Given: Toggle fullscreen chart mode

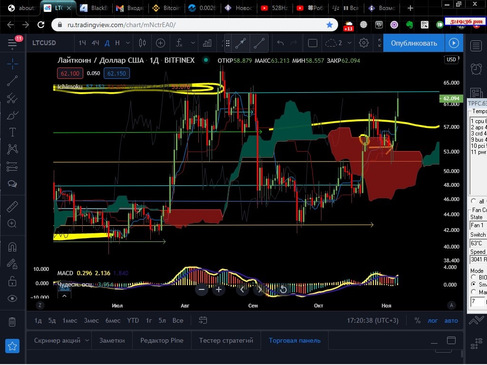Looking at the screenshot, I should (x=380, y=43).
